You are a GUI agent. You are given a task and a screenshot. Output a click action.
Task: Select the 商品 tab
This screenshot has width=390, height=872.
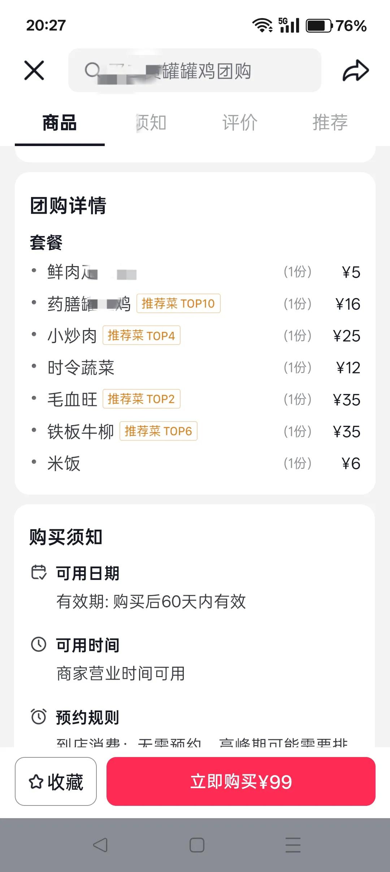tap(60, 123)
